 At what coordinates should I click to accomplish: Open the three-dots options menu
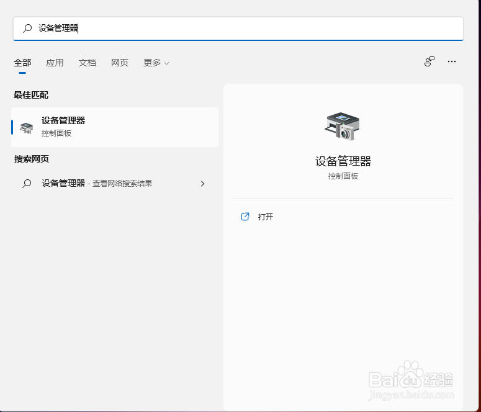click(x=452, y=61)
